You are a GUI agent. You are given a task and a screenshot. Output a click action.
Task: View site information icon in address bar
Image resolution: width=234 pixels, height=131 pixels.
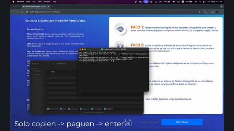point(27,12)
